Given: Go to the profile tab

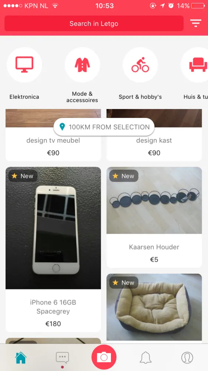Looking at the screenshot, I should 187,358.
